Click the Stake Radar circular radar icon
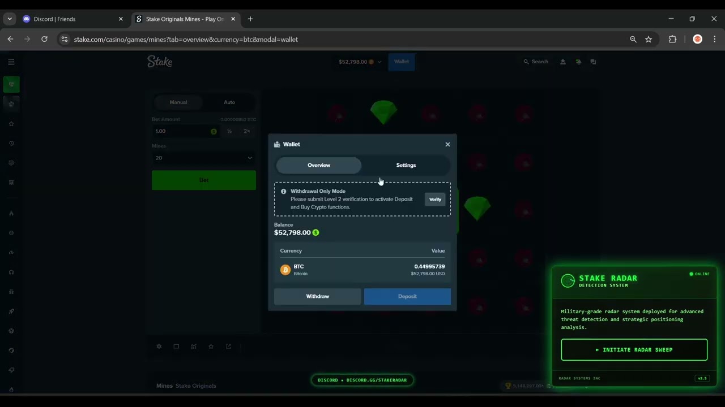This screenshot has width=725, height=407. click(568, 281)
